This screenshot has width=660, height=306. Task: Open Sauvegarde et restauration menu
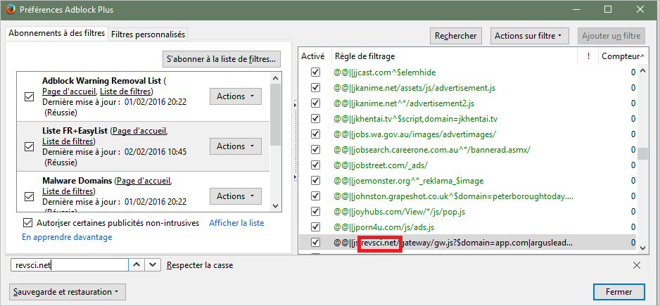[68, 291]
